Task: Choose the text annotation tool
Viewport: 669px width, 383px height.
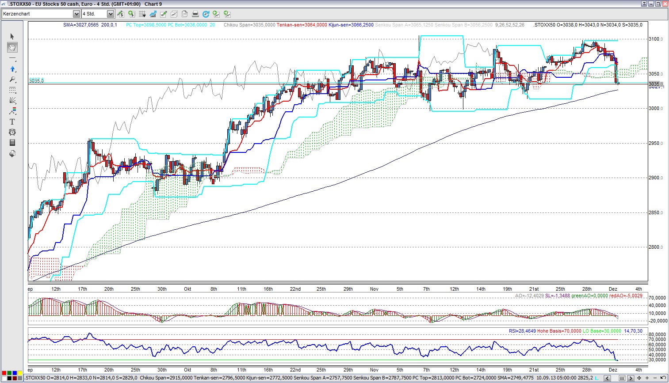Action: pos(12,121)
